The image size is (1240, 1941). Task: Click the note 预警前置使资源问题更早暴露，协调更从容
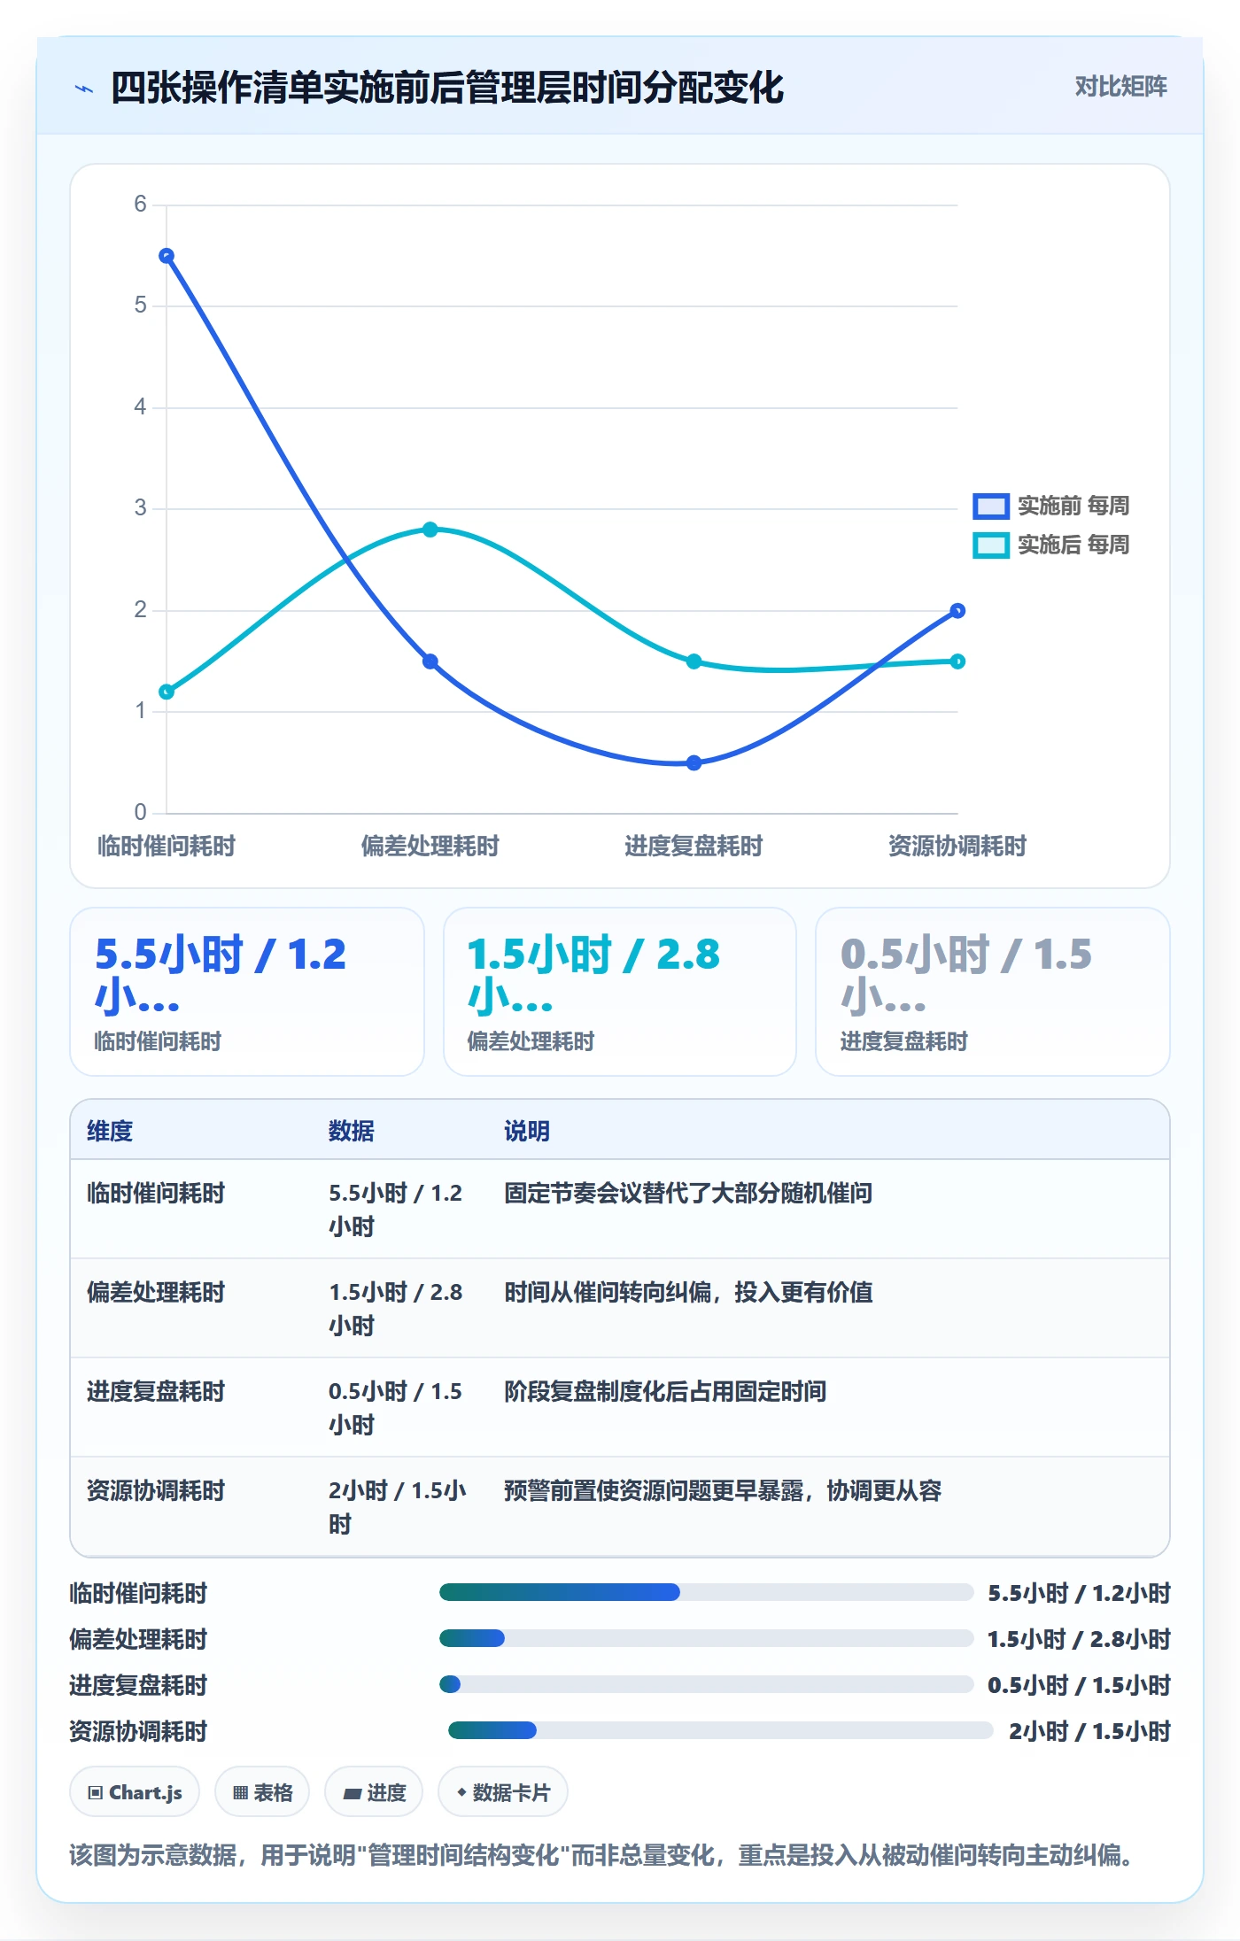point(723,1490)
